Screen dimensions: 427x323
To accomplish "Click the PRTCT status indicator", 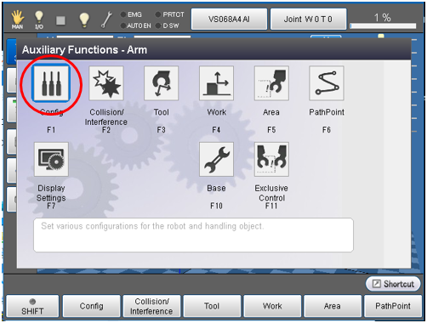I will (170, 14).
